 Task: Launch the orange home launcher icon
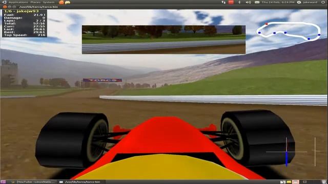click(x=61, y=2)
